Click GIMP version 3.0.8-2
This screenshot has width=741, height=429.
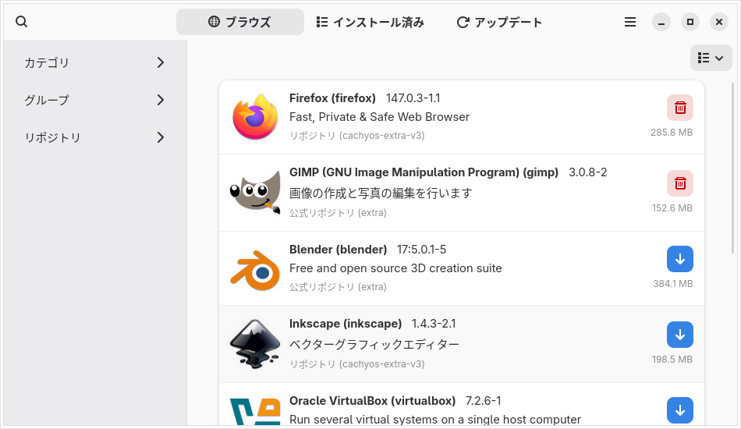[x=587, y=172]
